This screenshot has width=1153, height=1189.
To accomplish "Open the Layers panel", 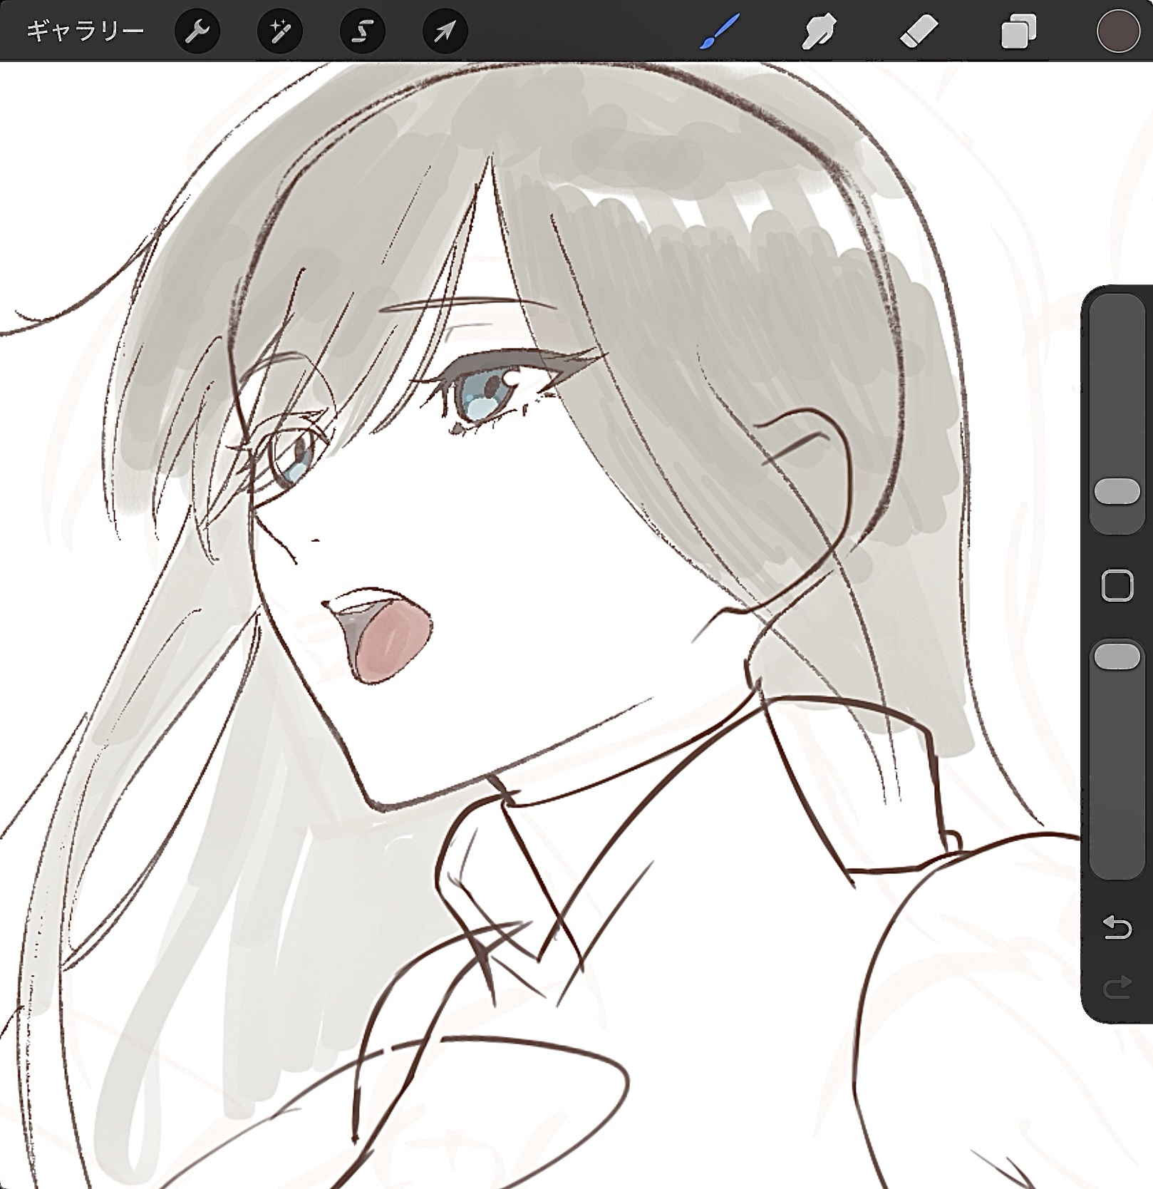I will click(1018, 31).
